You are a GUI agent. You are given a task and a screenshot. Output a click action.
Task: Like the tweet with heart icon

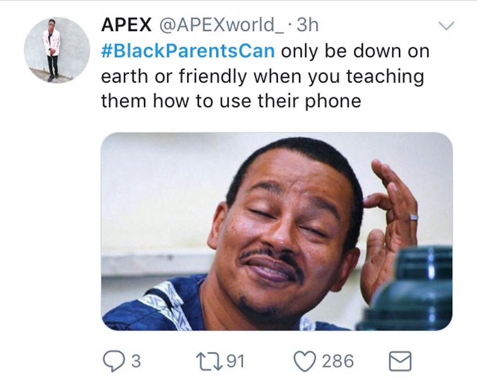(305, 361)
